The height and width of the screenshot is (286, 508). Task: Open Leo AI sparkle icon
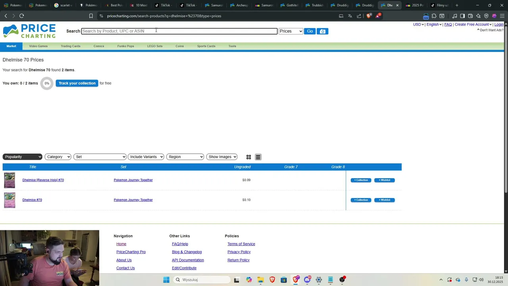(x=478, y=16)
